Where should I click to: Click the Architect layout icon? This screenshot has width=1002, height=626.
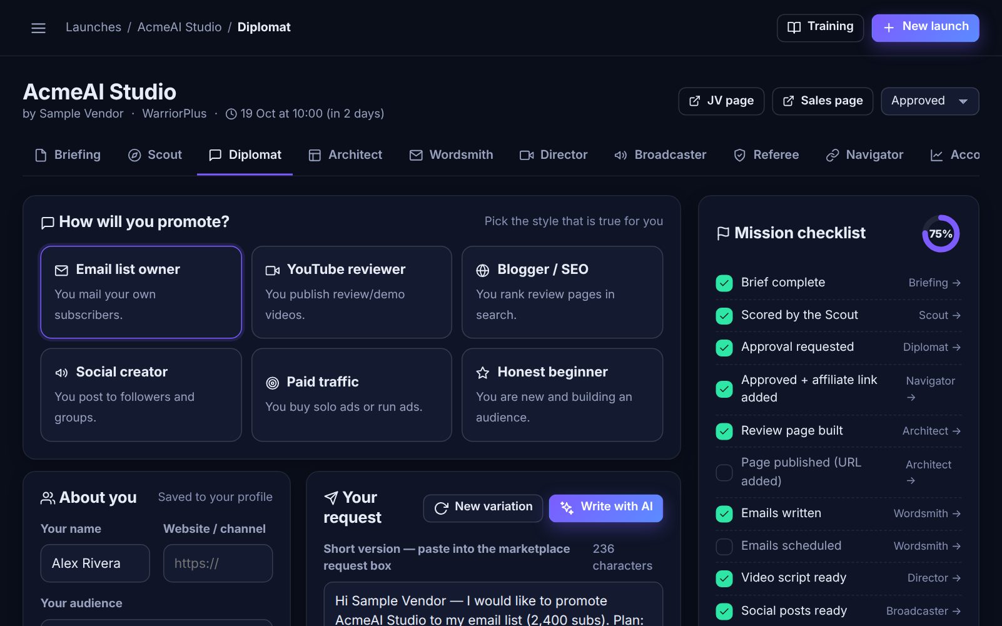pyautogui.click(x=315, y=155)
